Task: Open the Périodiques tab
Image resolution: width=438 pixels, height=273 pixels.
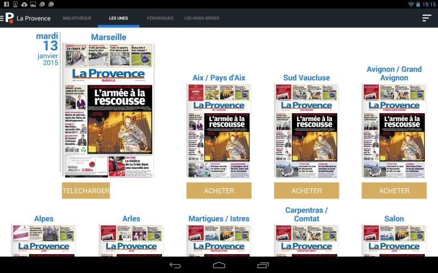Action: coord(160,18)
